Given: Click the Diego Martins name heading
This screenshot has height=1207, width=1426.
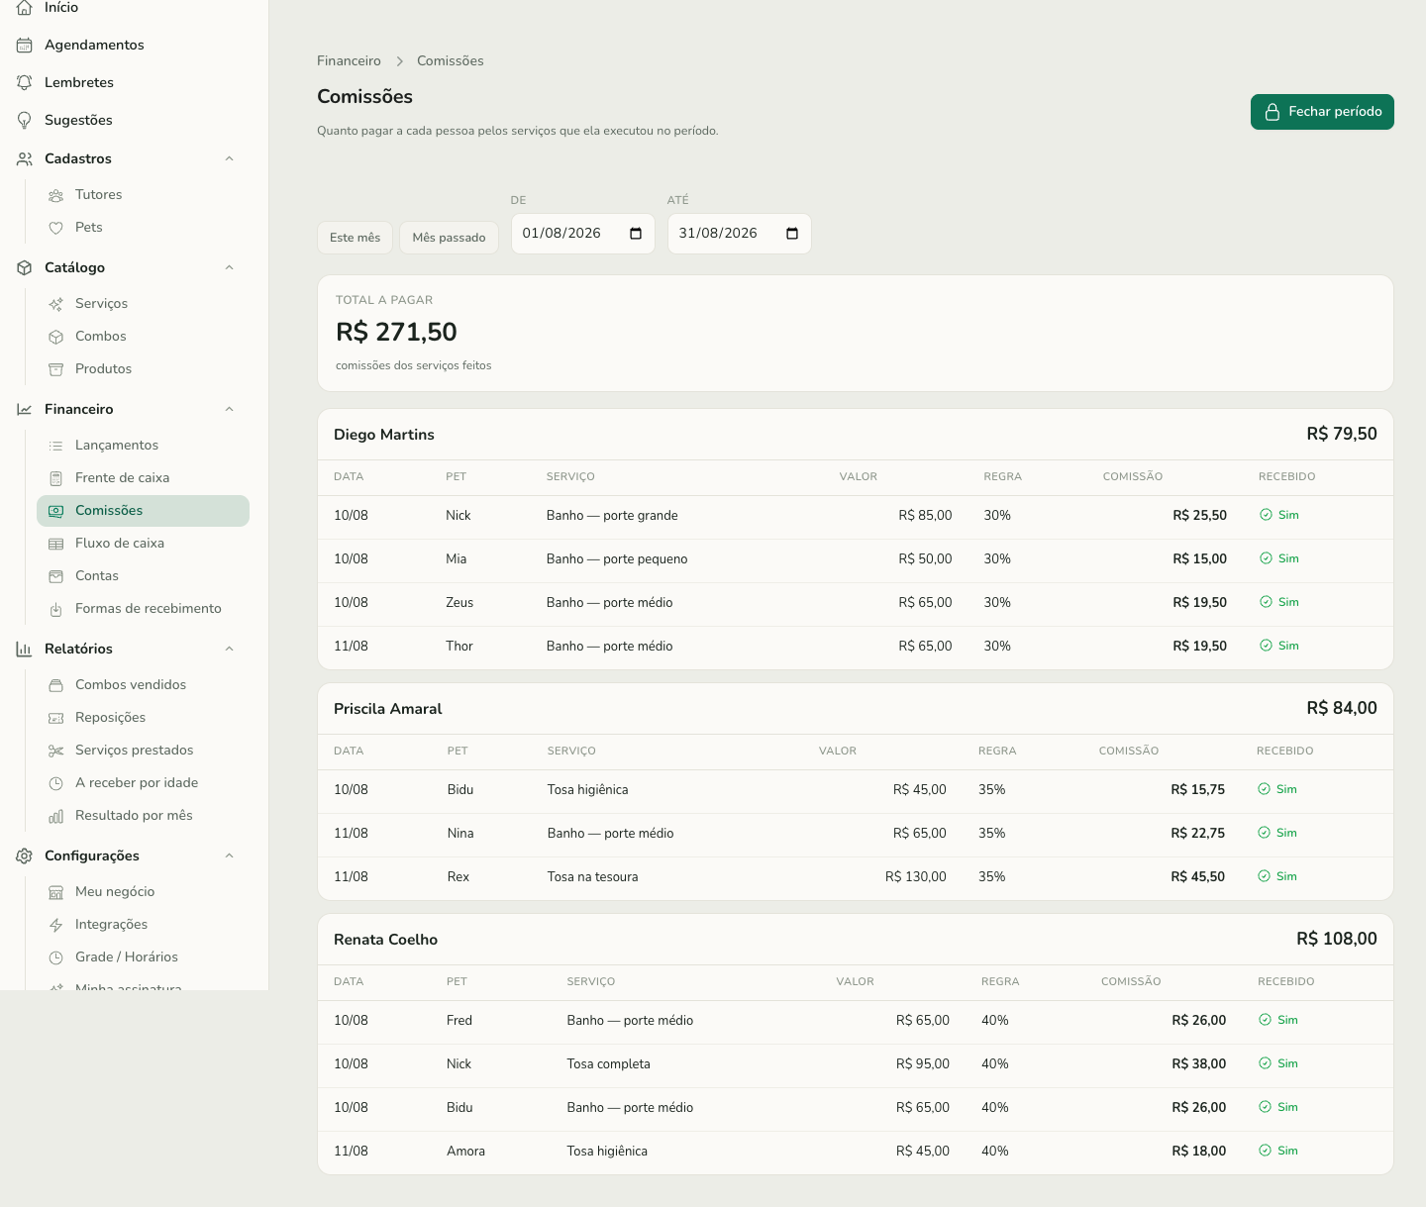Looking at the screenshot, I should coord(384,435).
